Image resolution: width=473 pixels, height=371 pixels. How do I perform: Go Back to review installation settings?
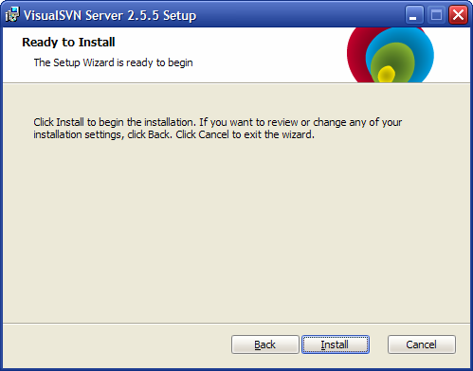265,344
